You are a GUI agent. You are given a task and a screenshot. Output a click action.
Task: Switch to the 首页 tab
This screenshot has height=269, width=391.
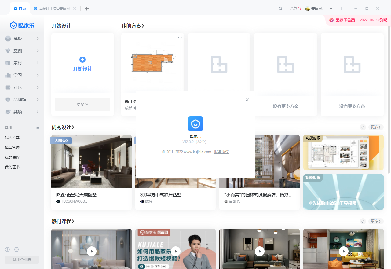20,9
